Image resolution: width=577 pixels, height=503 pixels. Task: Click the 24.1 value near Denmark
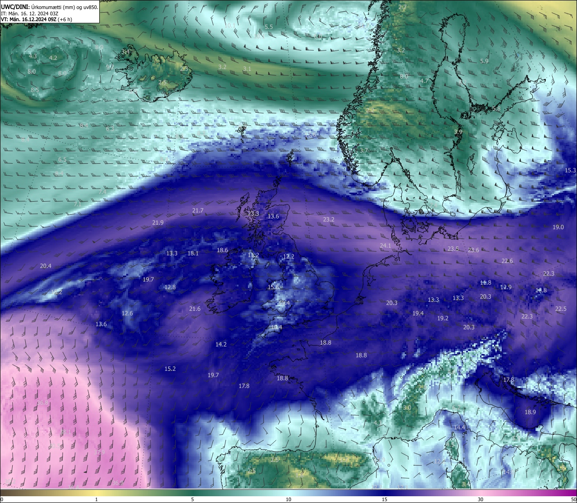point(385,246)
